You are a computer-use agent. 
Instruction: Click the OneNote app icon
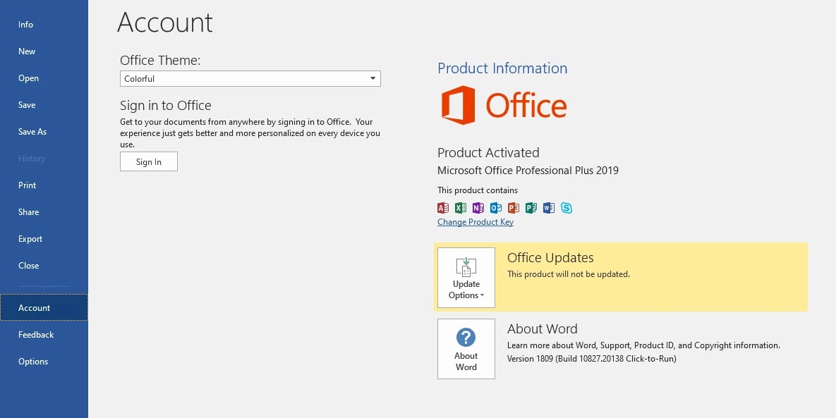click(x=478, y=208)
